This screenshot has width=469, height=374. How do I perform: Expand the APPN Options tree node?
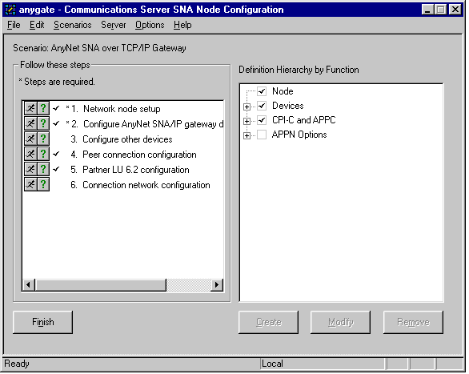[x=247, y=135]
